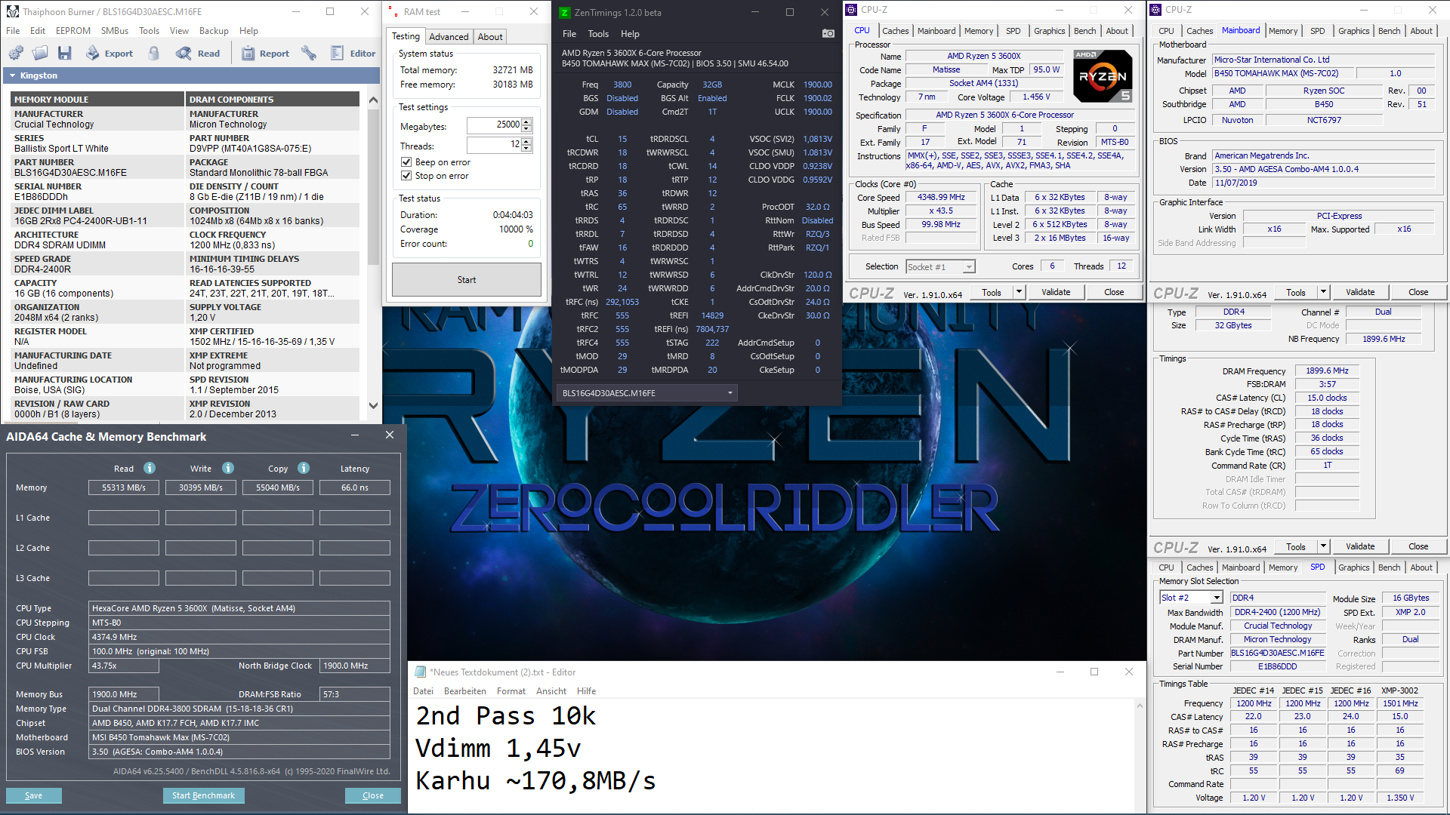The height and width of the screenshot is (815, 1450).
Task: Click the open folder icon in Thaiphoon toolbar
Action: [x=40, y=53]
